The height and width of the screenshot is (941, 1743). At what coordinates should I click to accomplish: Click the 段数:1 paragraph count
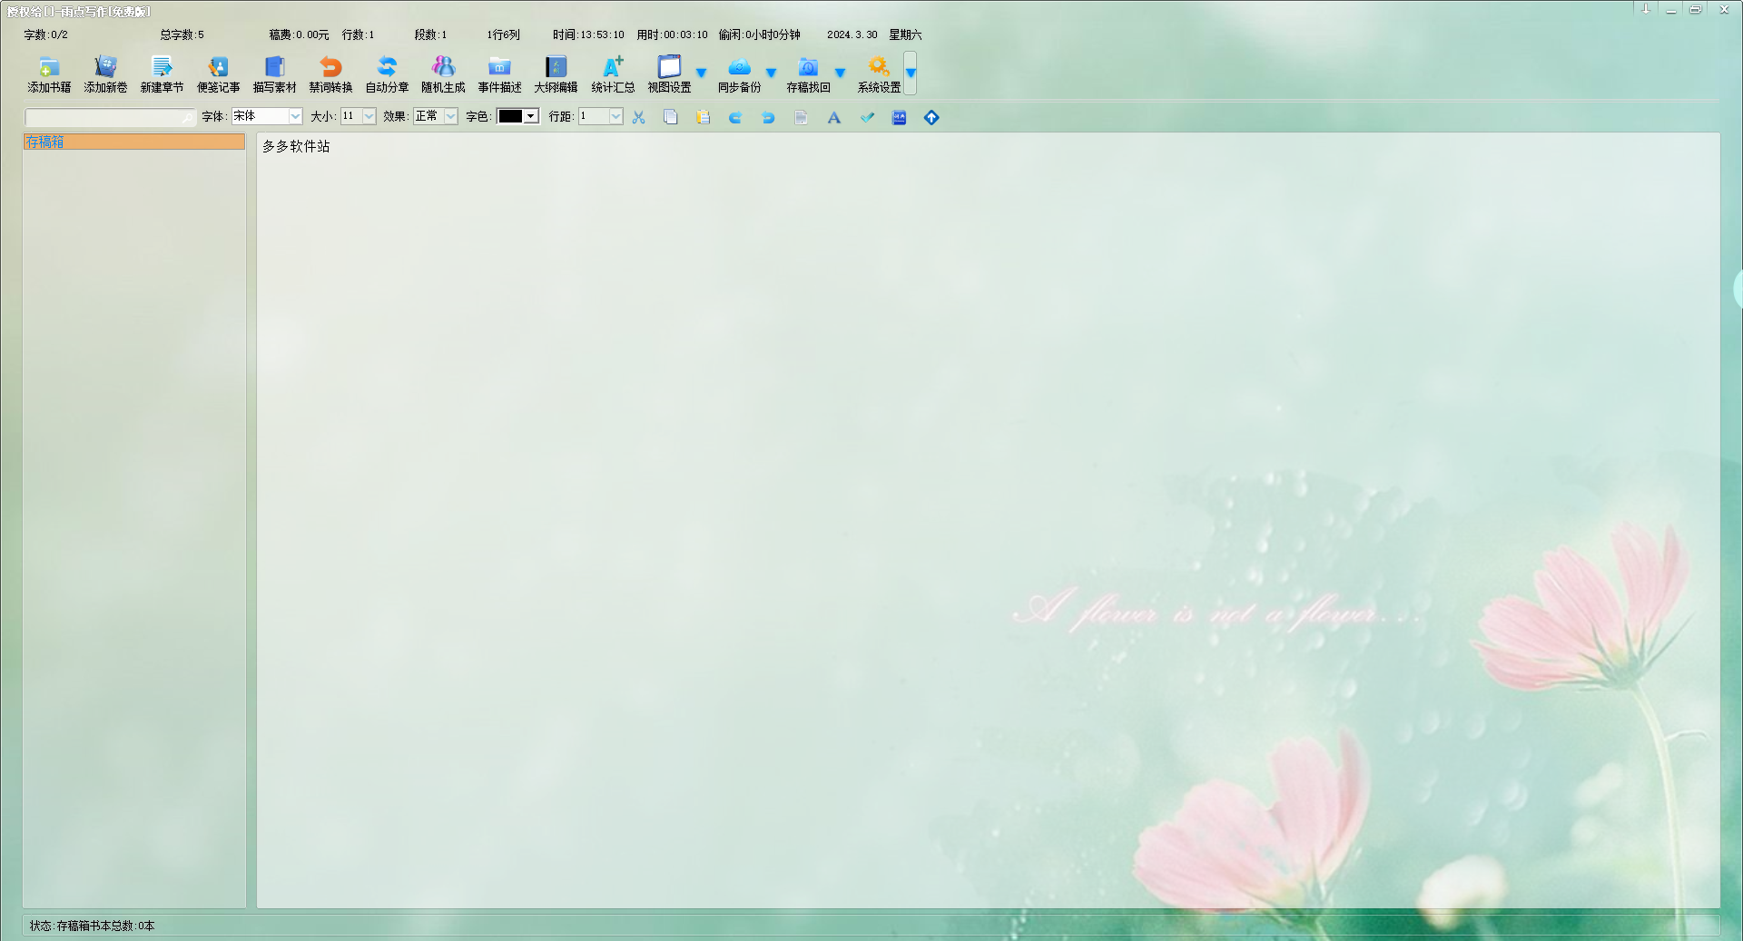[x=430, y=34]
